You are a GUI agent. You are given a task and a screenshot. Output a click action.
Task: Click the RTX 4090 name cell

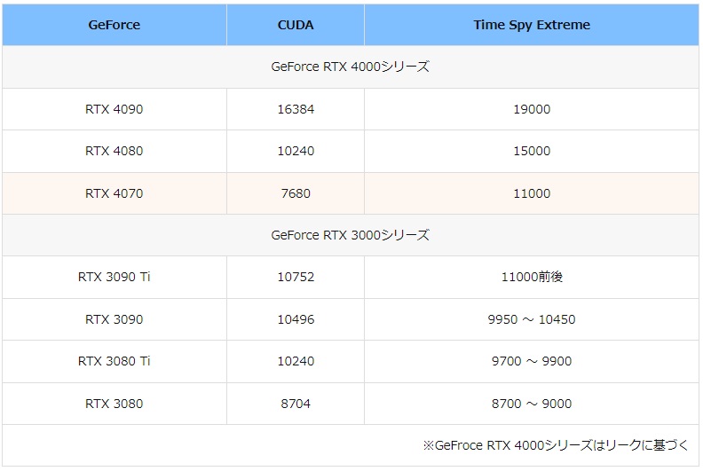pos(114,109)
